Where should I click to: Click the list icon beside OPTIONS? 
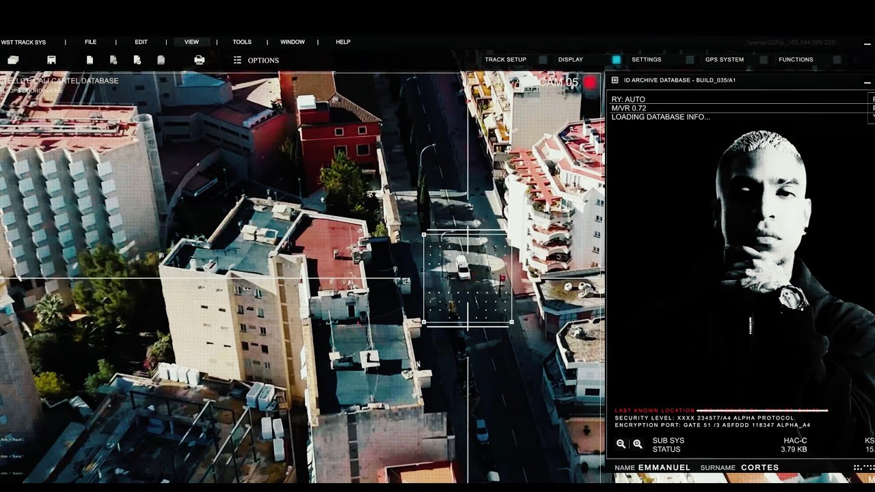pos(237,60)
